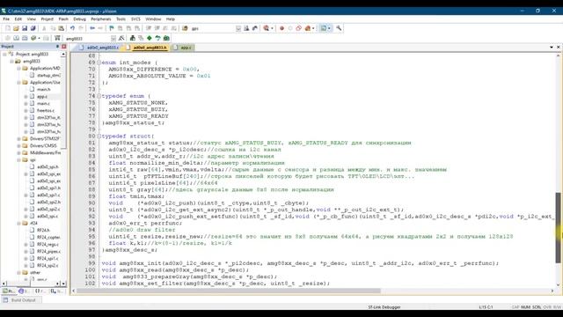The image size is (563, 317).
Task: Open Manage Project Items icon
Action: [133, 38]
